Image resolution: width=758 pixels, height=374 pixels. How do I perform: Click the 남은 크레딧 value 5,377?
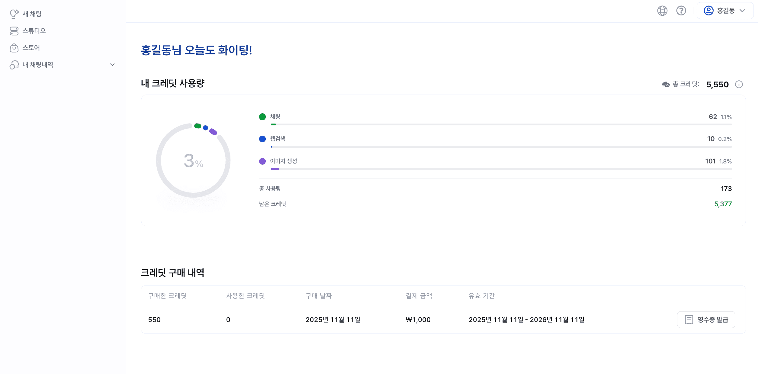coord(723,204)
